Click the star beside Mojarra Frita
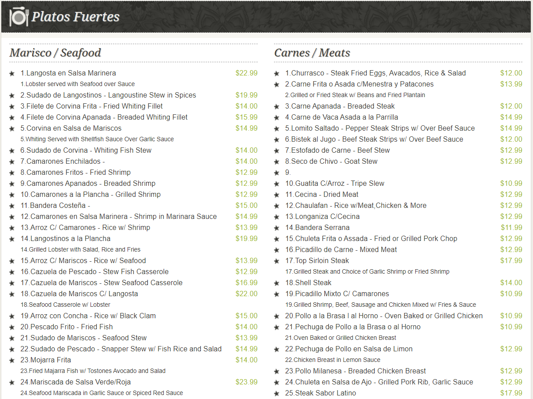 (12, 360)
